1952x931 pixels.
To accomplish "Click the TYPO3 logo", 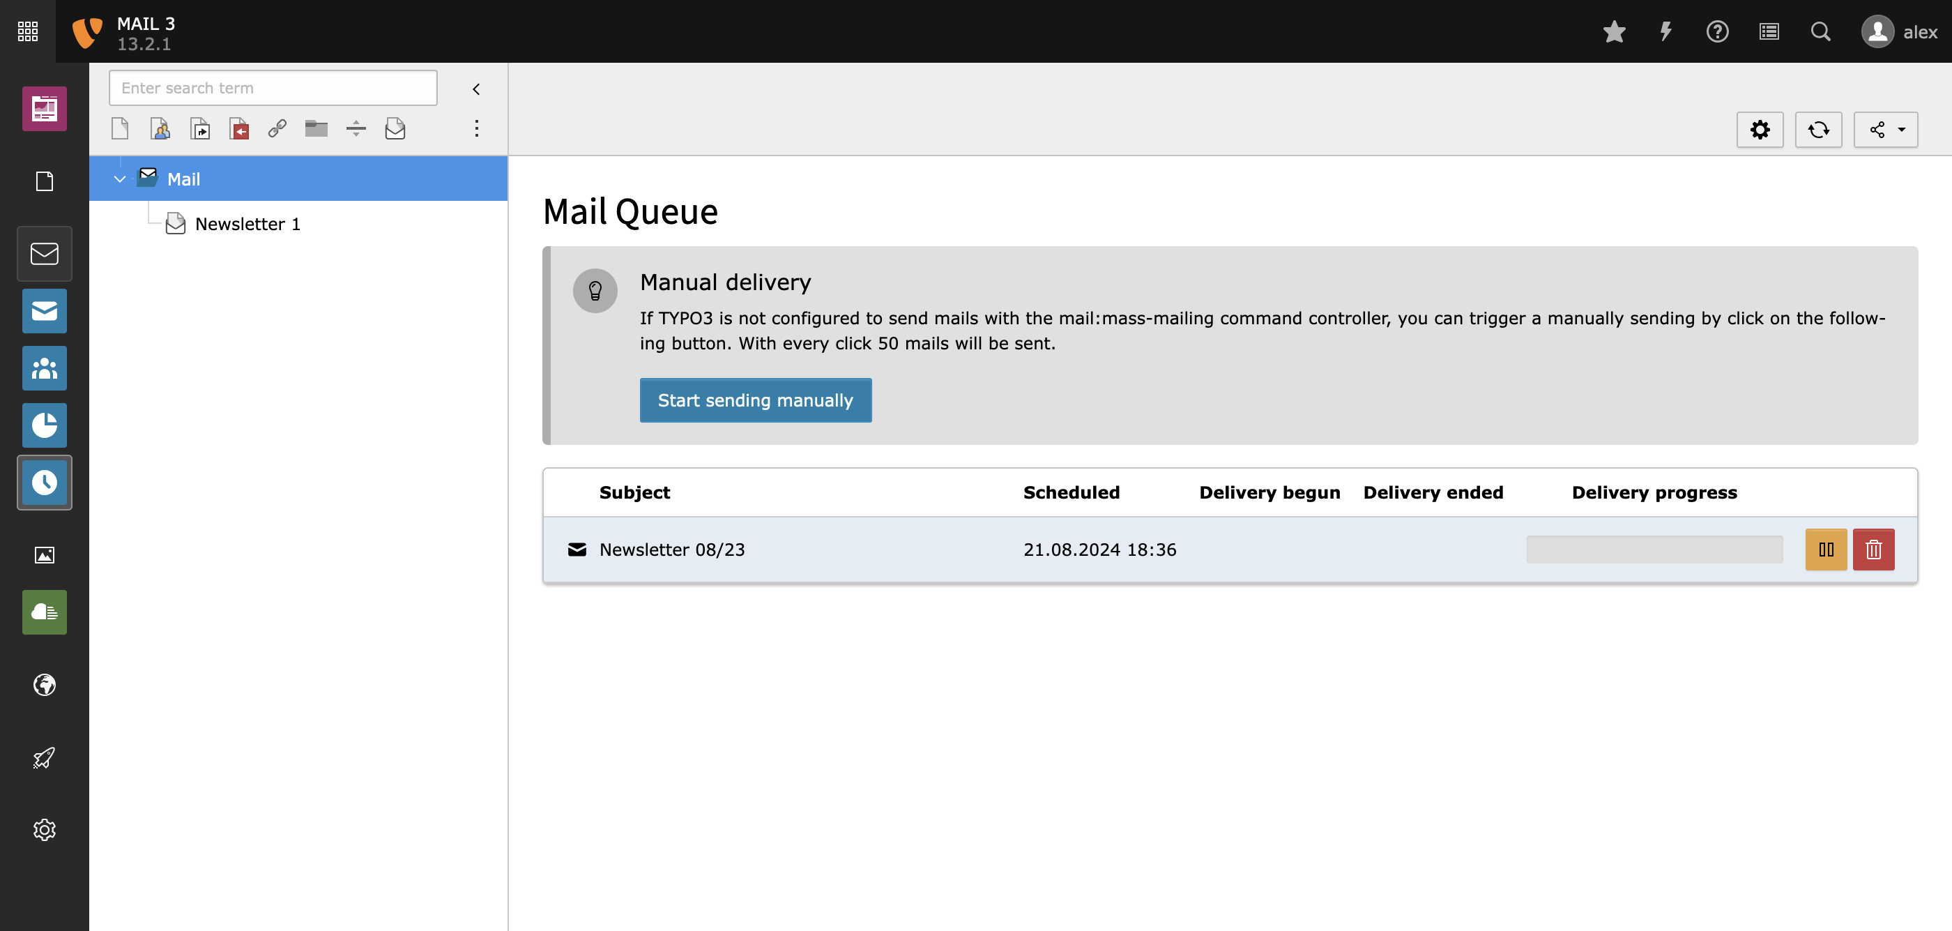I will pos(86,32).
